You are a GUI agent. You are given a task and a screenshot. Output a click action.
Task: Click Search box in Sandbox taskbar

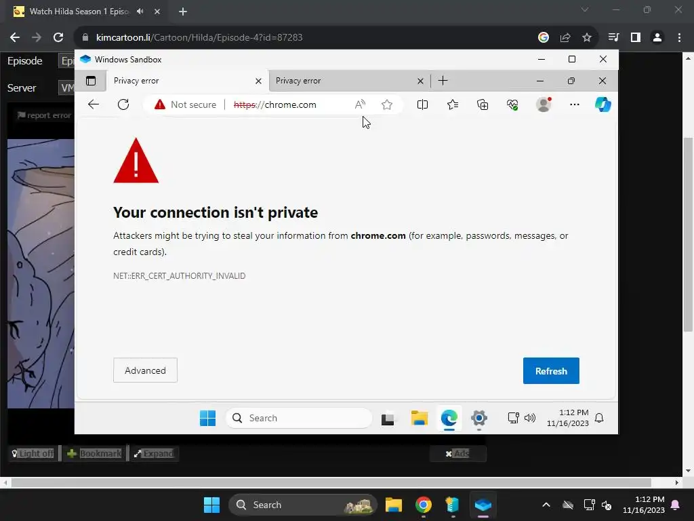[299, 418]
